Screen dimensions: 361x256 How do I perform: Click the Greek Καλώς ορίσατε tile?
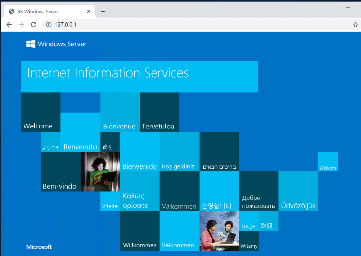pos(140,191)
